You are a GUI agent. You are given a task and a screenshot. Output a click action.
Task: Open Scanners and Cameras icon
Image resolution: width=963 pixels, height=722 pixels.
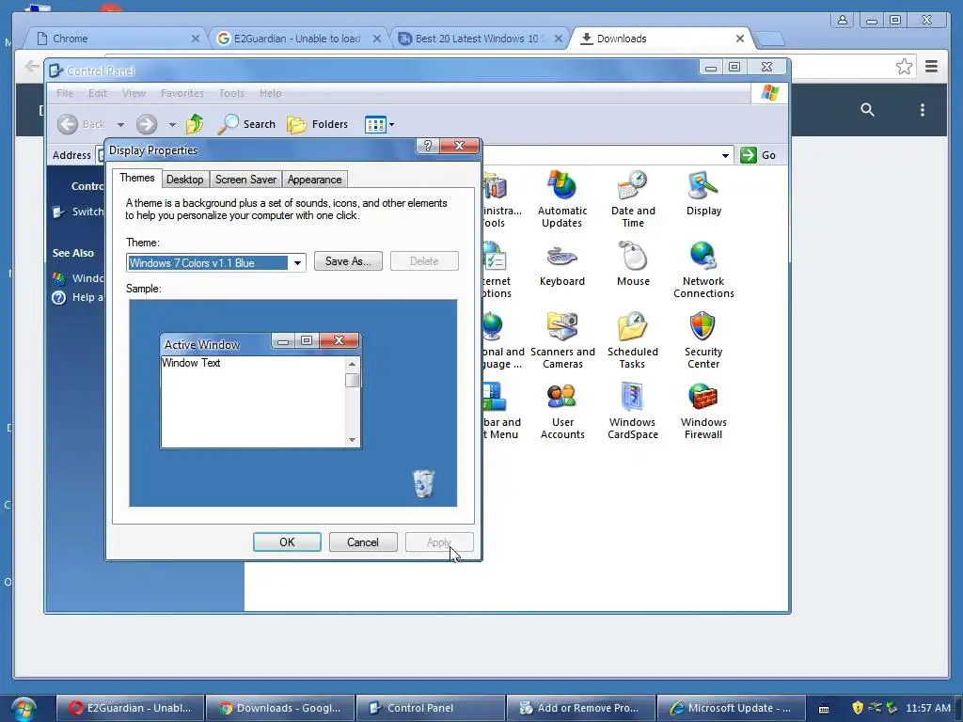(x=562, y=340)
